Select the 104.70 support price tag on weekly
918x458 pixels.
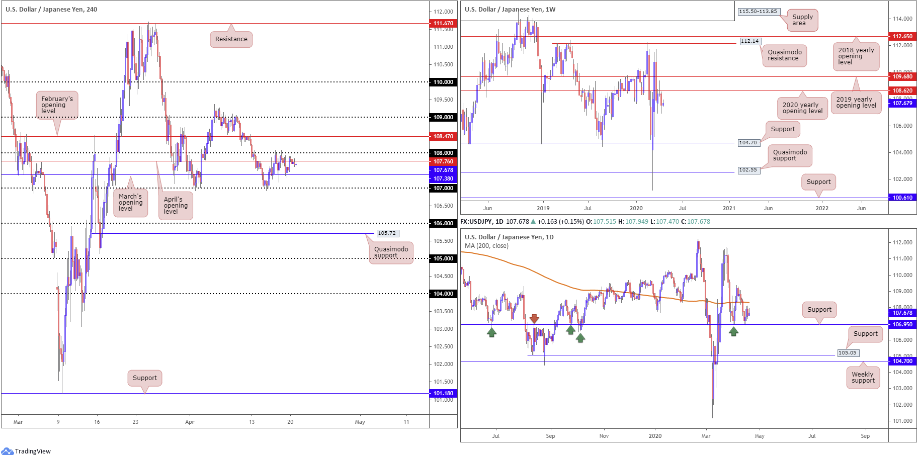(747, 143)
